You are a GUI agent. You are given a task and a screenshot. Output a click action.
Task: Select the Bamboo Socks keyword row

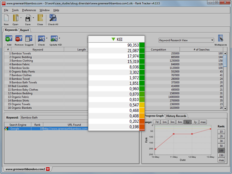click(46, 68)
